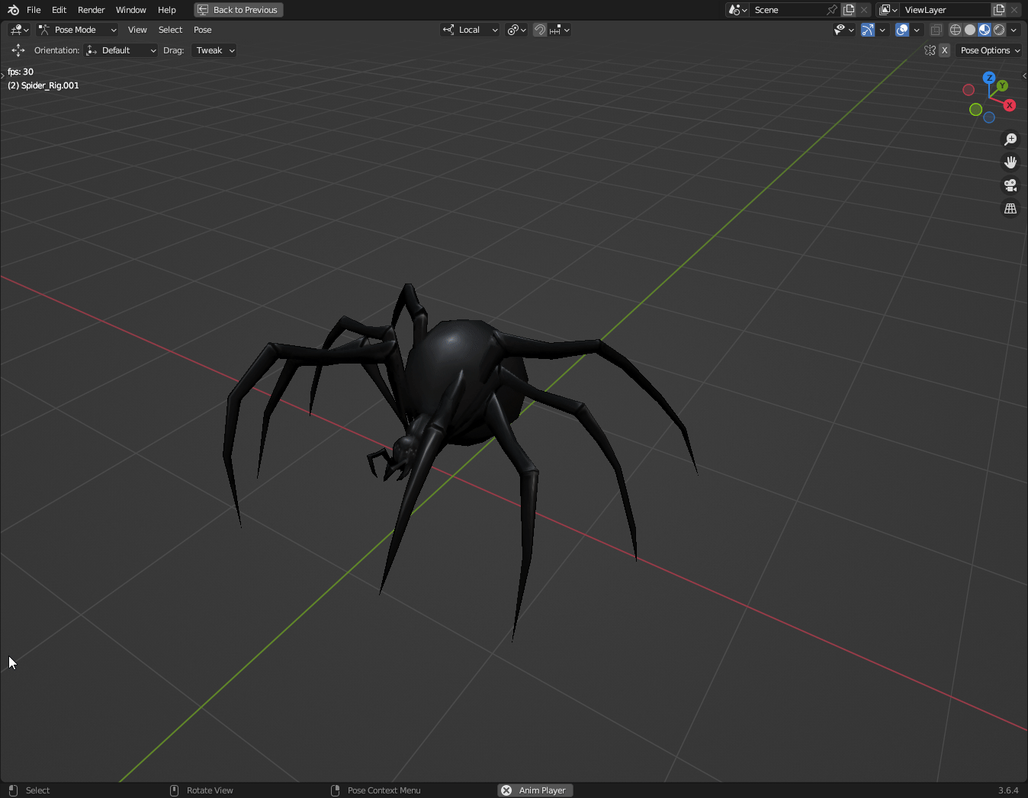The height and width of the screenshot is (798, 1028).
Task: Open the File menu
Action: [34, 10]
